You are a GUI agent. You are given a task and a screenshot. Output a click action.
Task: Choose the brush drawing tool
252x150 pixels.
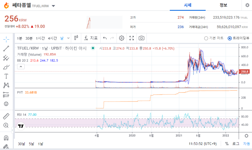pyautogui.click(x=6, y=67)
